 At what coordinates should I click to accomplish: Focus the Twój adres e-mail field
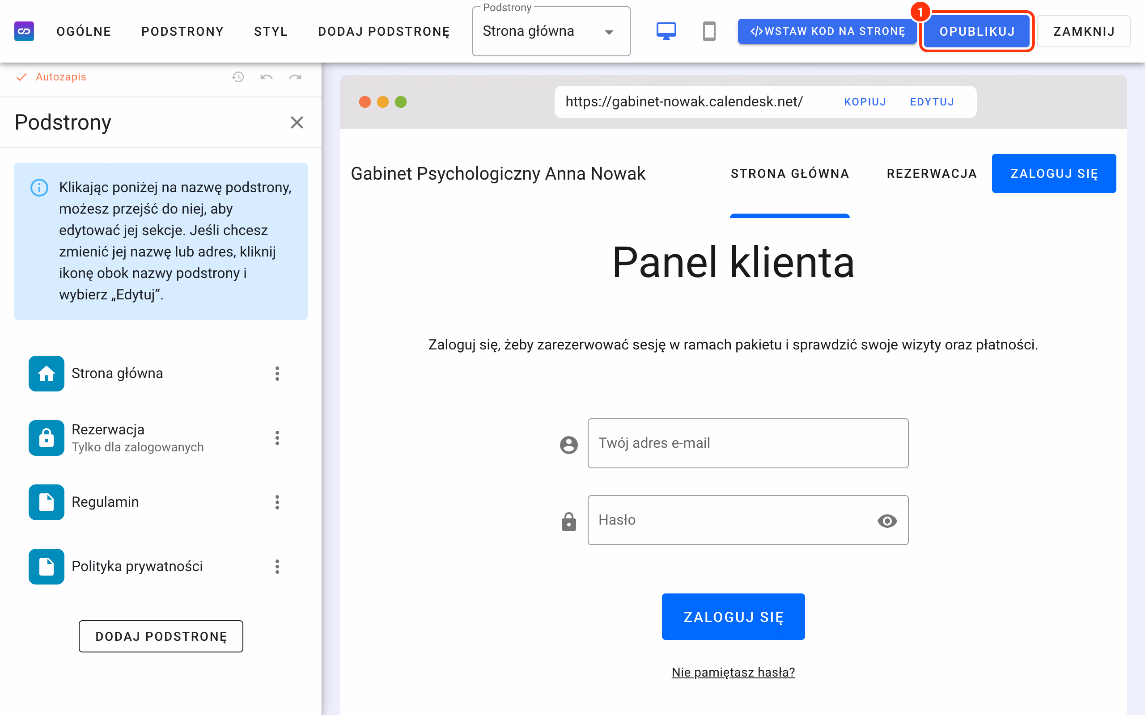pos(748,443)
